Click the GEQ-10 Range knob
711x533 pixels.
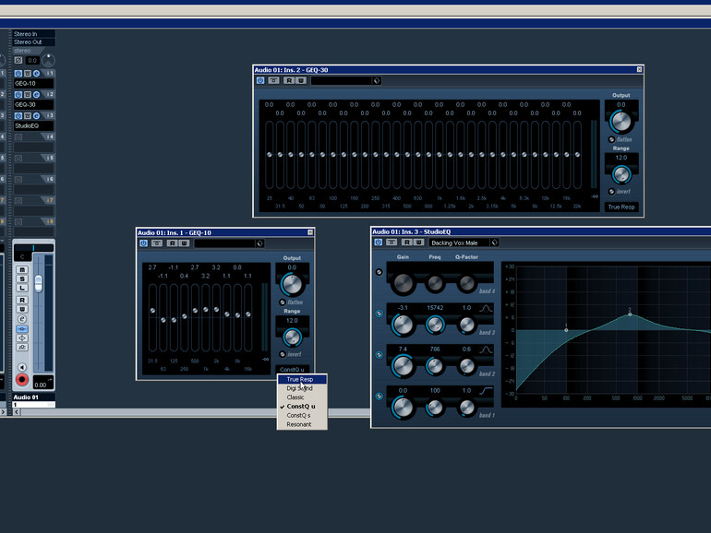[x=292, y=337]
